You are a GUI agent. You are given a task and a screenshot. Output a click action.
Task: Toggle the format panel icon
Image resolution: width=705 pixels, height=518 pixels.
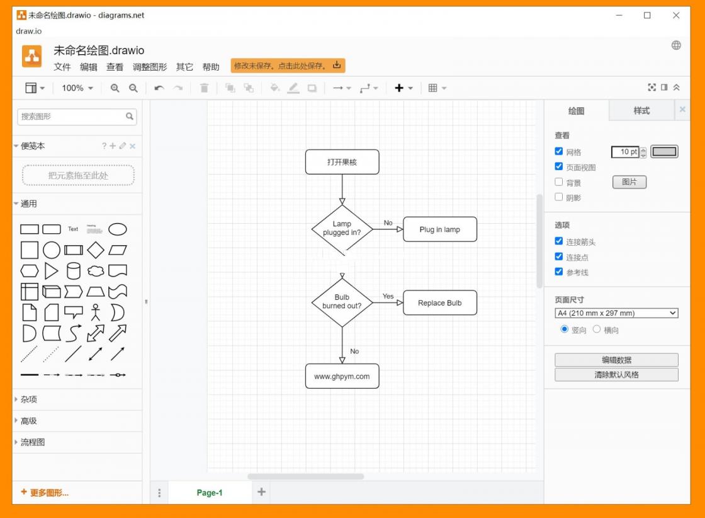pos(664,88)
